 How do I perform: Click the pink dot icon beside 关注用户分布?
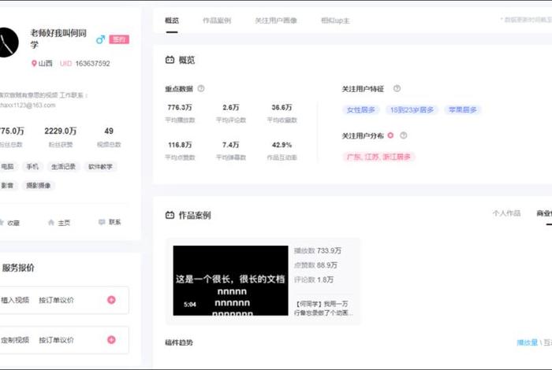[390, 135]
